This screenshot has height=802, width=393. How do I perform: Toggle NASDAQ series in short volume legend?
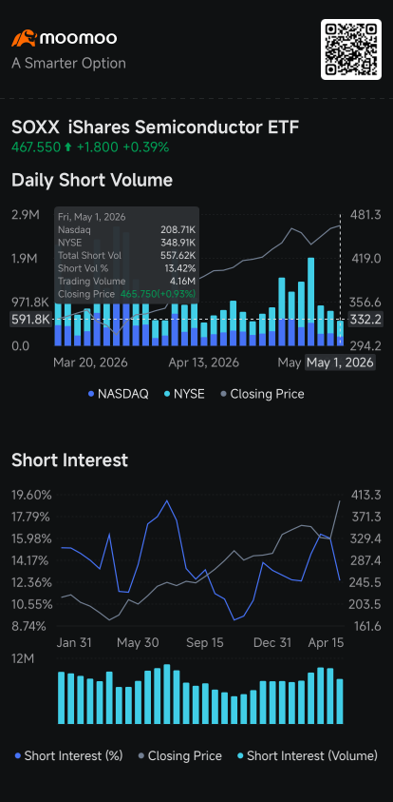click(x=118, y=394)
